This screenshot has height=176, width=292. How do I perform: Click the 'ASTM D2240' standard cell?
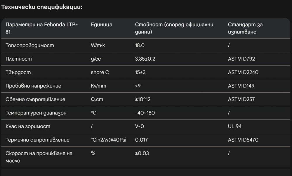[243, 72]
